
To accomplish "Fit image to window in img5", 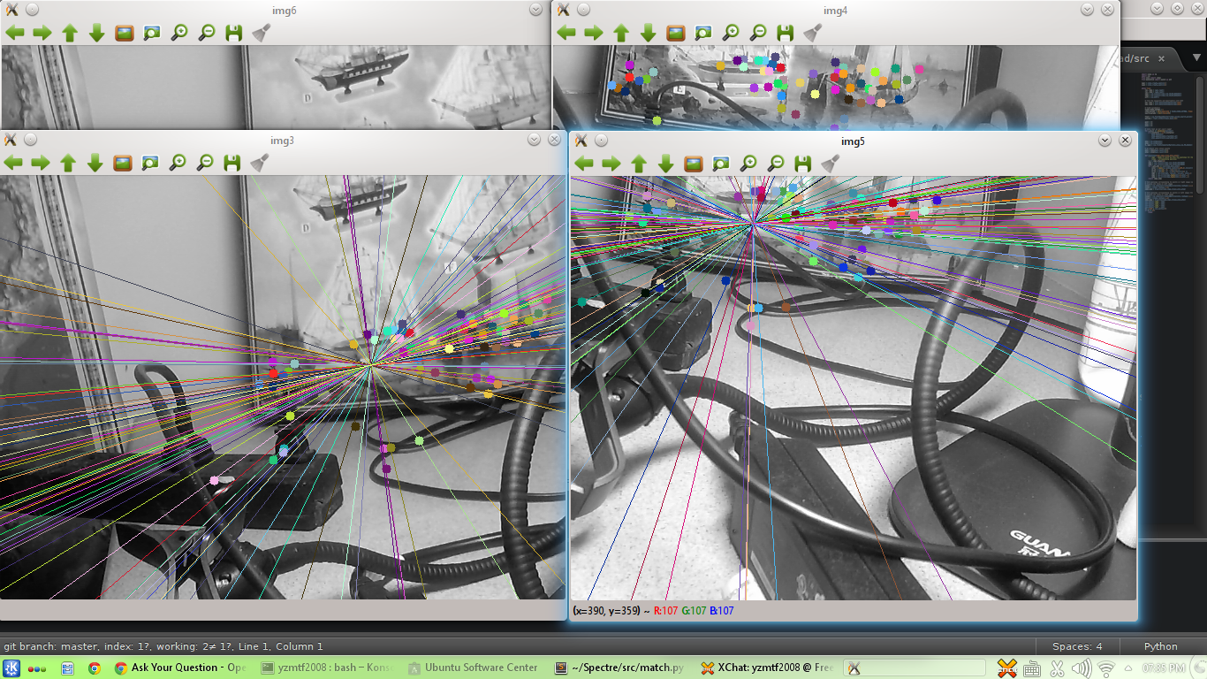I will [x=721, y=164].
